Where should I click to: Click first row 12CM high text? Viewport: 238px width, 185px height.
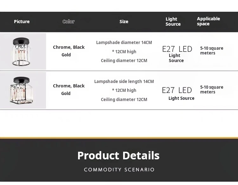(124, 52)
